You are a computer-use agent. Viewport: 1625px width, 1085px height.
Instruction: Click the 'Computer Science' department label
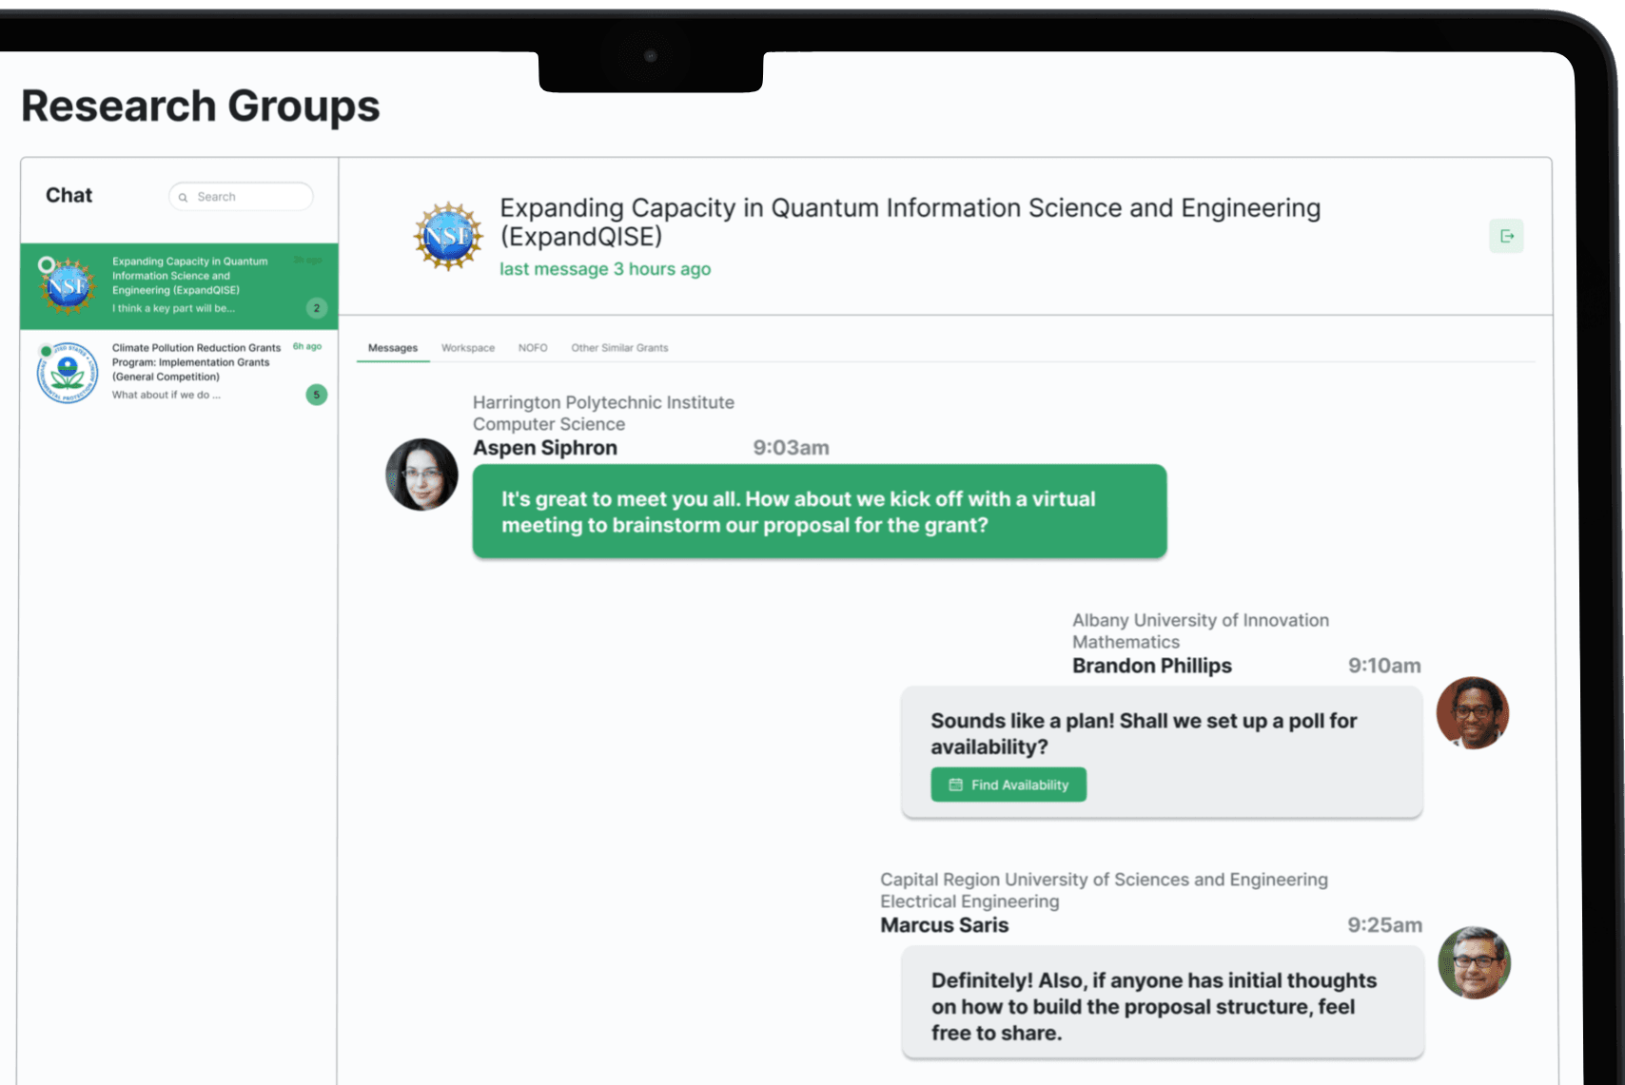pos(549,424)
